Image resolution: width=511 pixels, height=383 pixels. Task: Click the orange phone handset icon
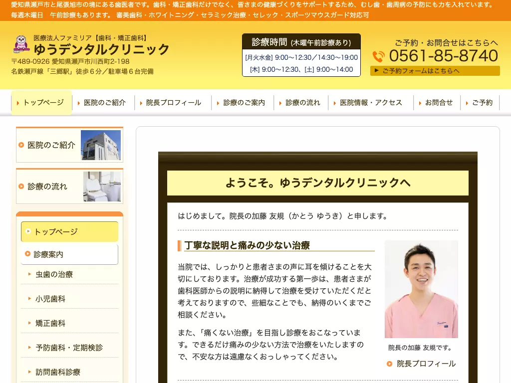pyautogui.click(x=378, y=56)
